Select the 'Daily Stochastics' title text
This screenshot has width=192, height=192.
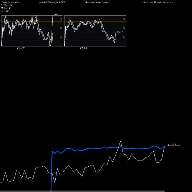(x=10, y=2)
